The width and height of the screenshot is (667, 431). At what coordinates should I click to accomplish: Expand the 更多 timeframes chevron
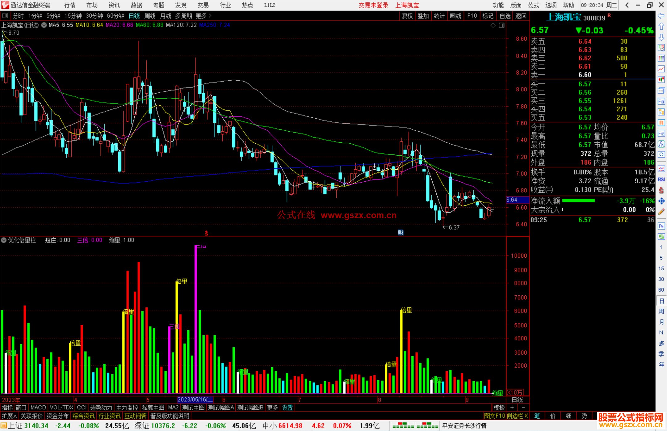click(210, 16)
